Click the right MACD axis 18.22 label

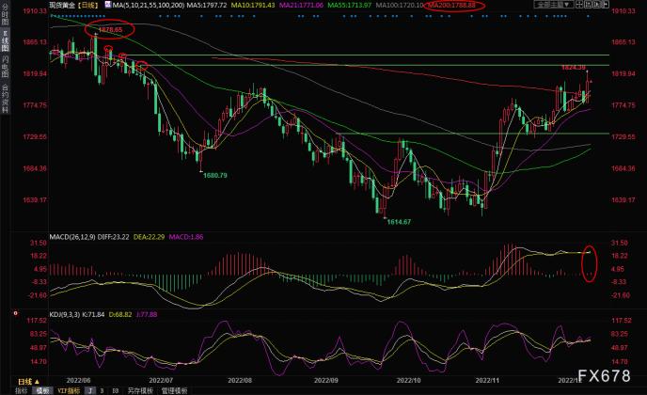click(x=620, y=256)
